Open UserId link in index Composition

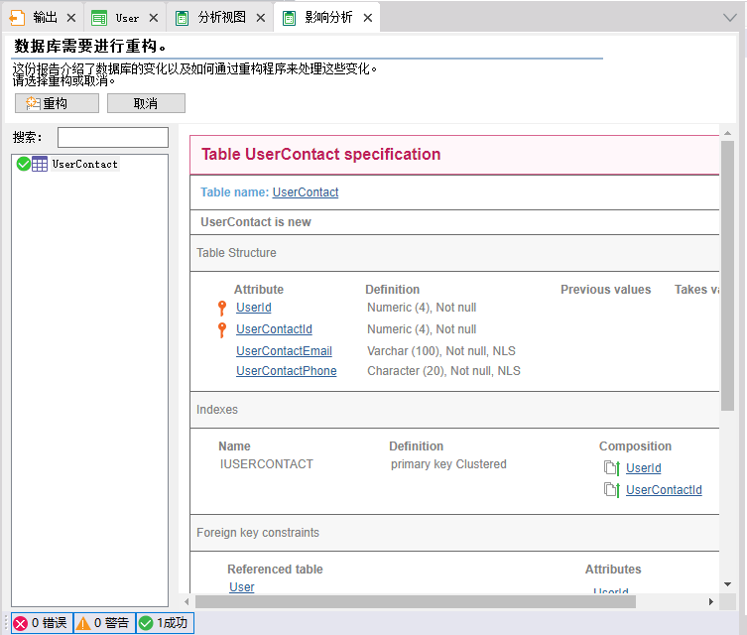tap(643, 467)
